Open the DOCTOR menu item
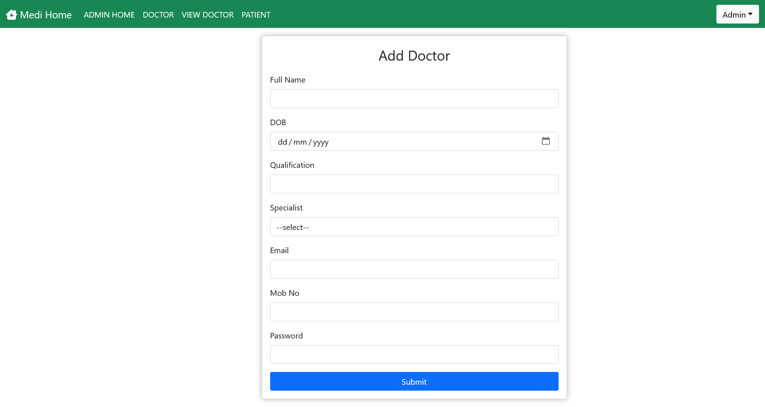This screenshot has width=765, height=407. tap(158, 15)
